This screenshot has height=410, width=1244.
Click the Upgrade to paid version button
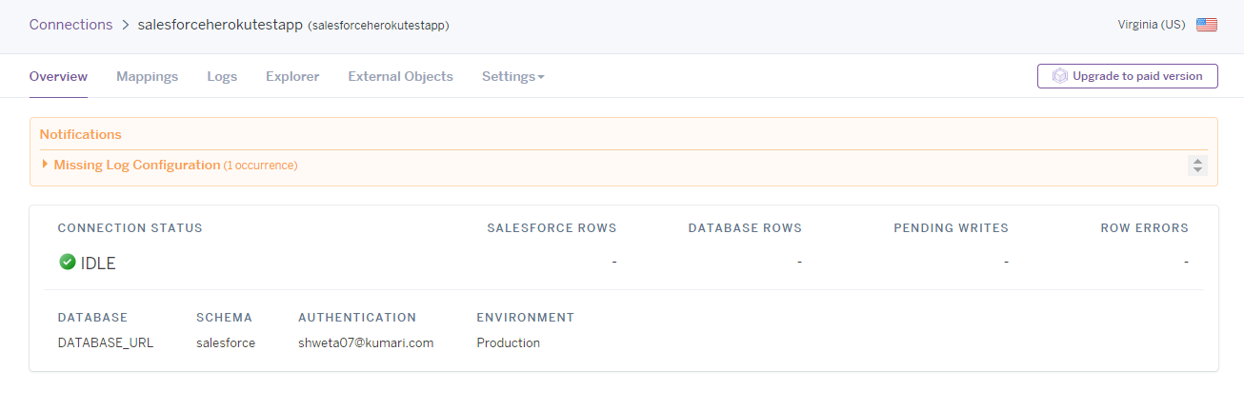1127,76
